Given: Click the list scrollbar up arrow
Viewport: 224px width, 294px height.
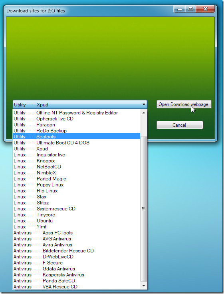Looking at the screenshot, I should pos(143,113).
